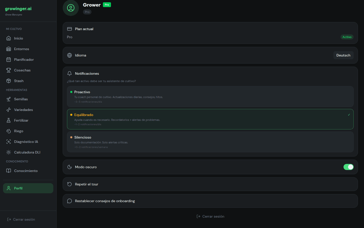The image size is (364, 228).
Task: Open the Stash sidebar entry
Action: 28,81
